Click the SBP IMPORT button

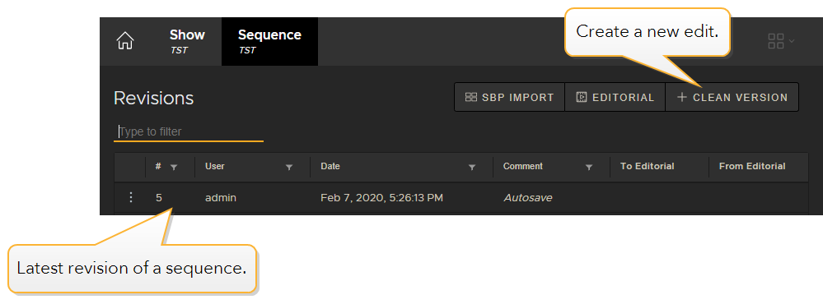tap(510, 97)
